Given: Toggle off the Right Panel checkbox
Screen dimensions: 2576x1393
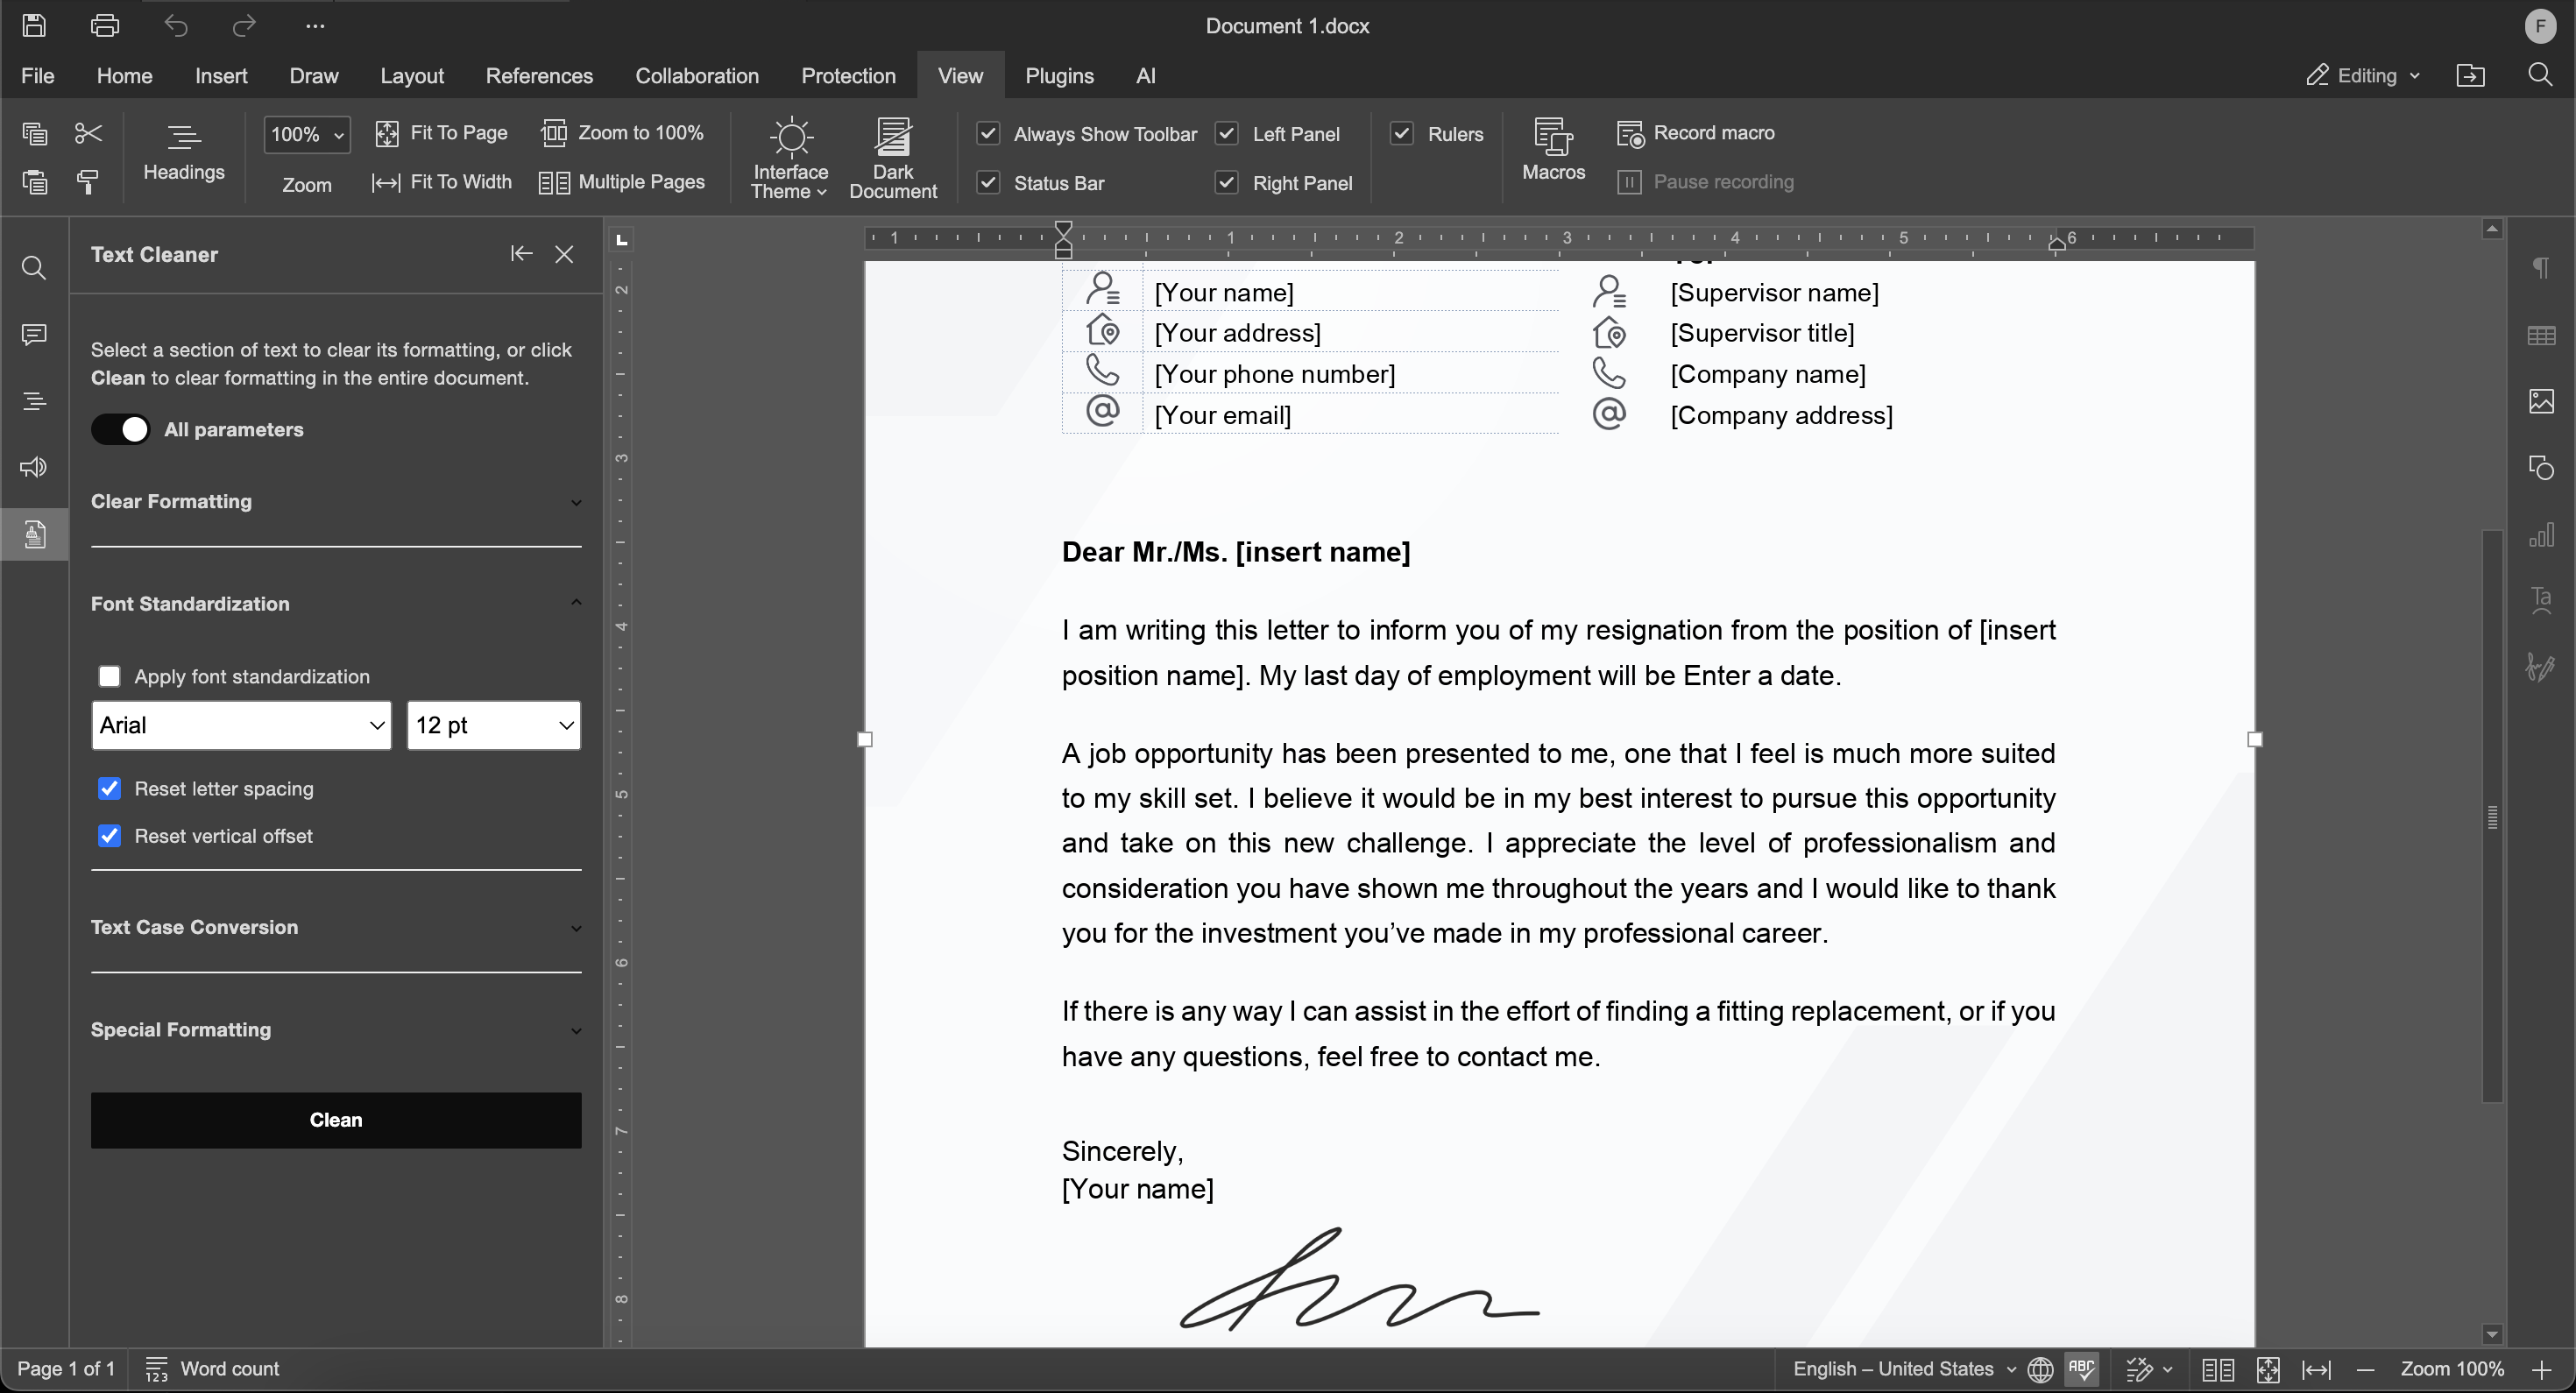Looking at the screenshot, I should [x=1226, y=182].
